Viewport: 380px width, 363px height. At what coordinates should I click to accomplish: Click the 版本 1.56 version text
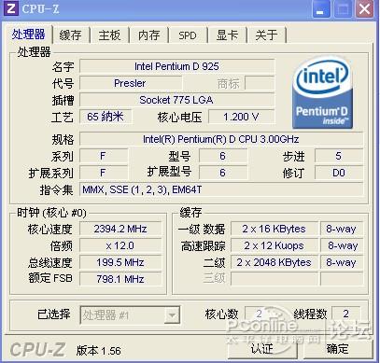click(99, 351)
